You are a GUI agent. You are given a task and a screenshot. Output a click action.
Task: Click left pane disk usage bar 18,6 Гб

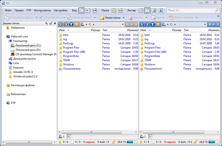(x=132, y=142)
